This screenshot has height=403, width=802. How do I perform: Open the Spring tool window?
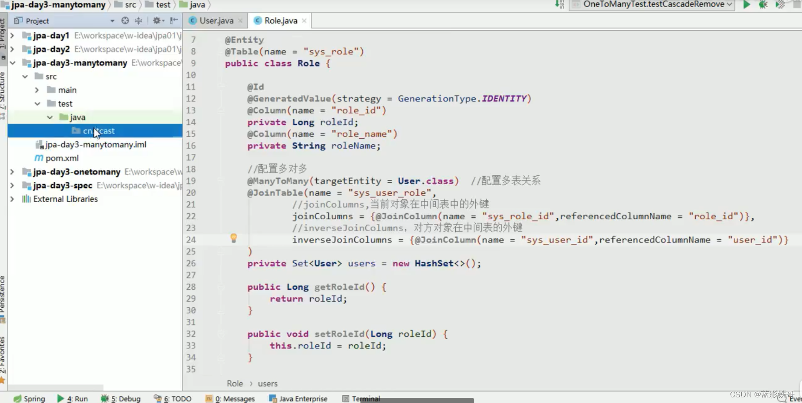click(x=29, y=399)
